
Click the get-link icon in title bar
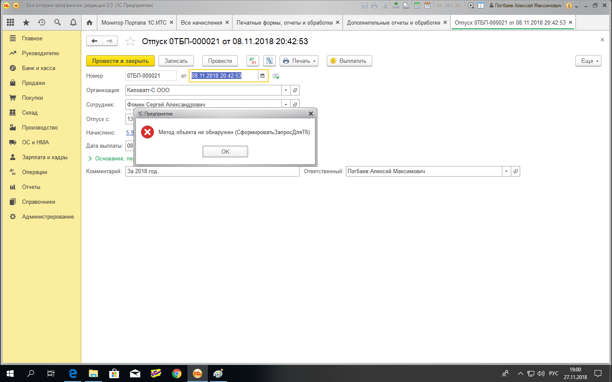coord(396,6)
